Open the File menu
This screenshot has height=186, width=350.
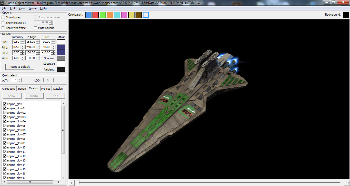click(4, 8)
